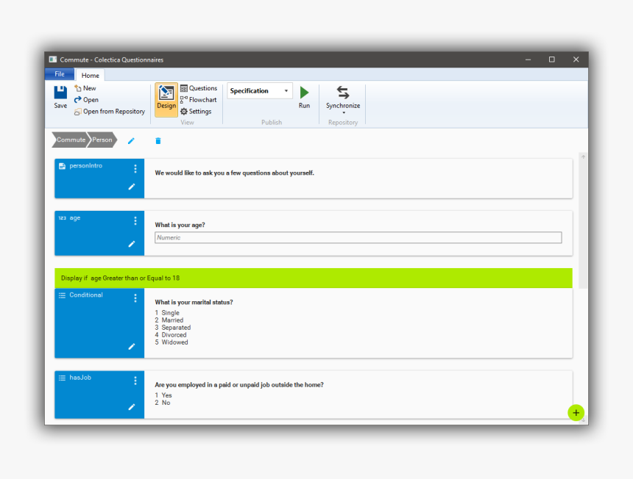The image size is (633, 479).
Task: Click the New document button
Action: [x=85, y=88]
